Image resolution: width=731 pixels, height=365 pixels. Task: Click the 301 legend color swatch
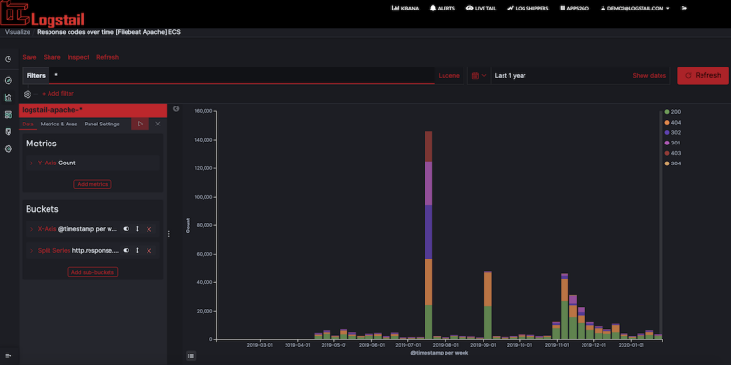[x=667, y=143]
